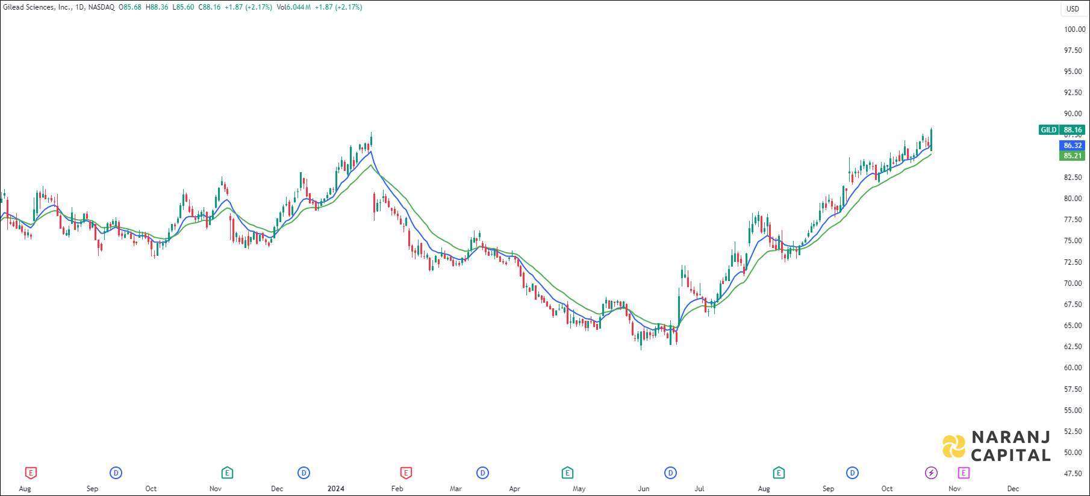
Task: Click the dividend marker above Sep 2024
Action: click(x=852, y=473)
